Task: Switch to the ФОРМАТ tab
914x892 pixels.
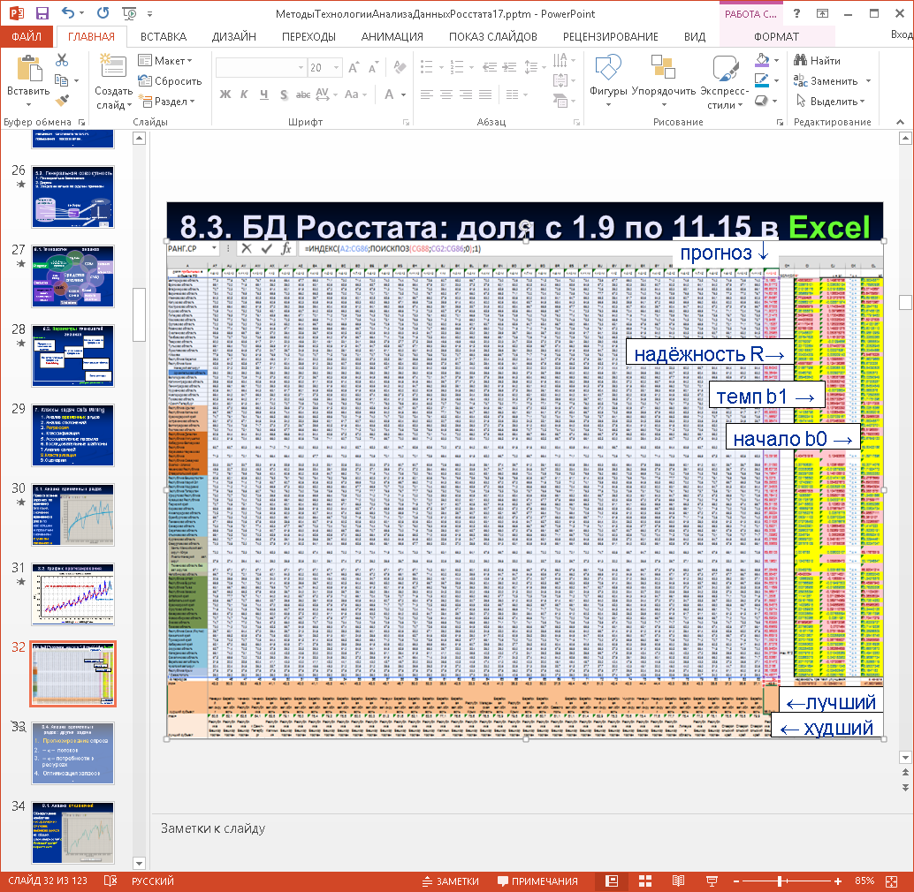Action: [x=776, y=36]
